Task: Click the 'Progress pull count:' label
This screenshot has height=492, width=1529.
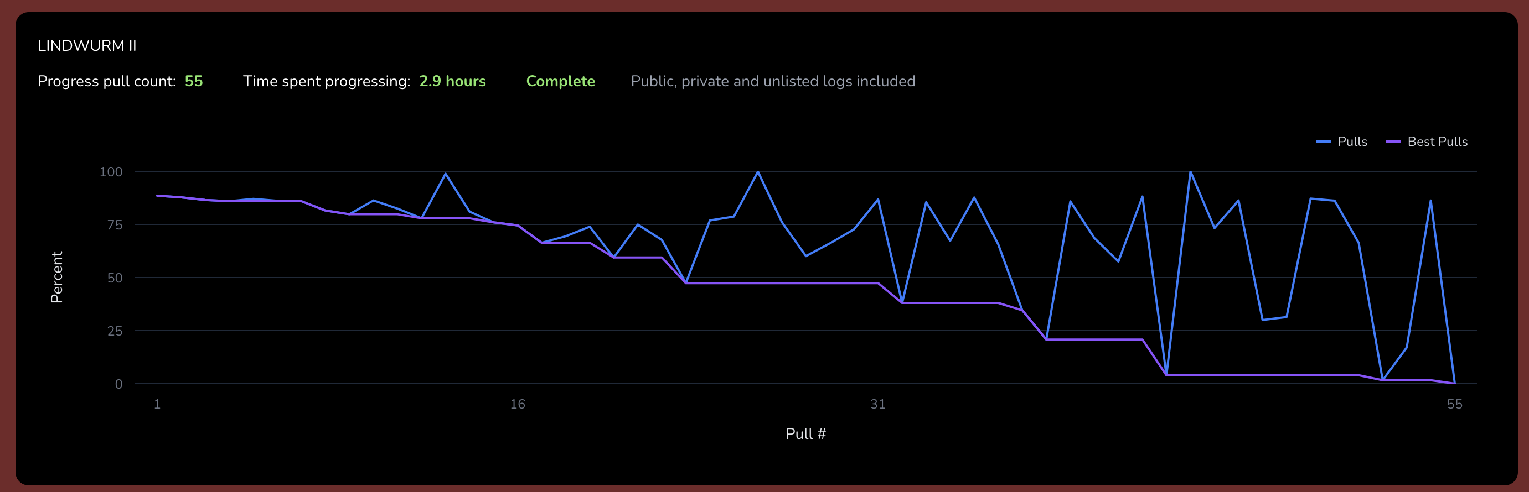Action: point(107,81)
